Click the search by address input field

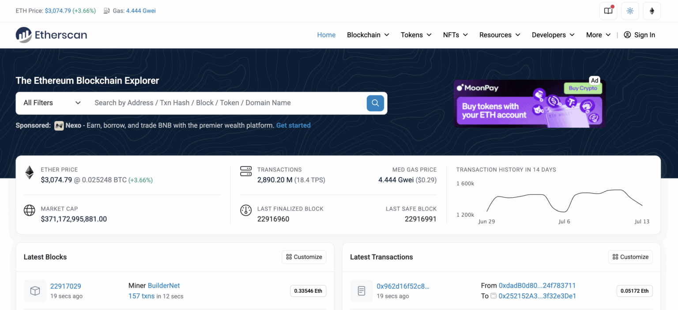click(221, 103)
